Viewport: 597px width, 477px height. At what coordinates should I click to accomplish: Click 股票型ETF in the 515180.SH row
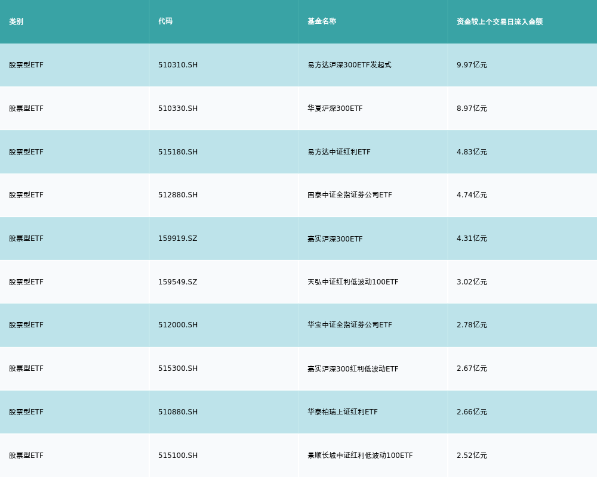coord(26,152)
